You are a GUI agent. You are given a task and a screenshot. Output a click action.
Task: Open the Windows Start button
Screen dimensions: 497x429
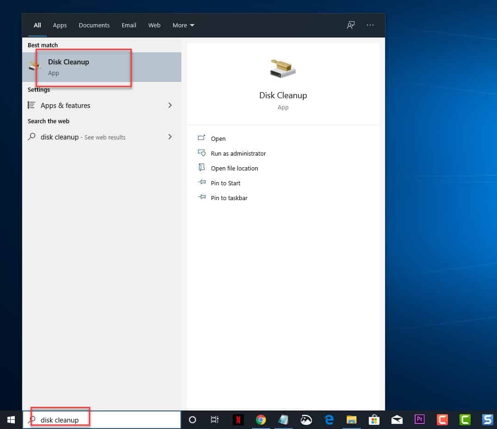pos(11,420)
